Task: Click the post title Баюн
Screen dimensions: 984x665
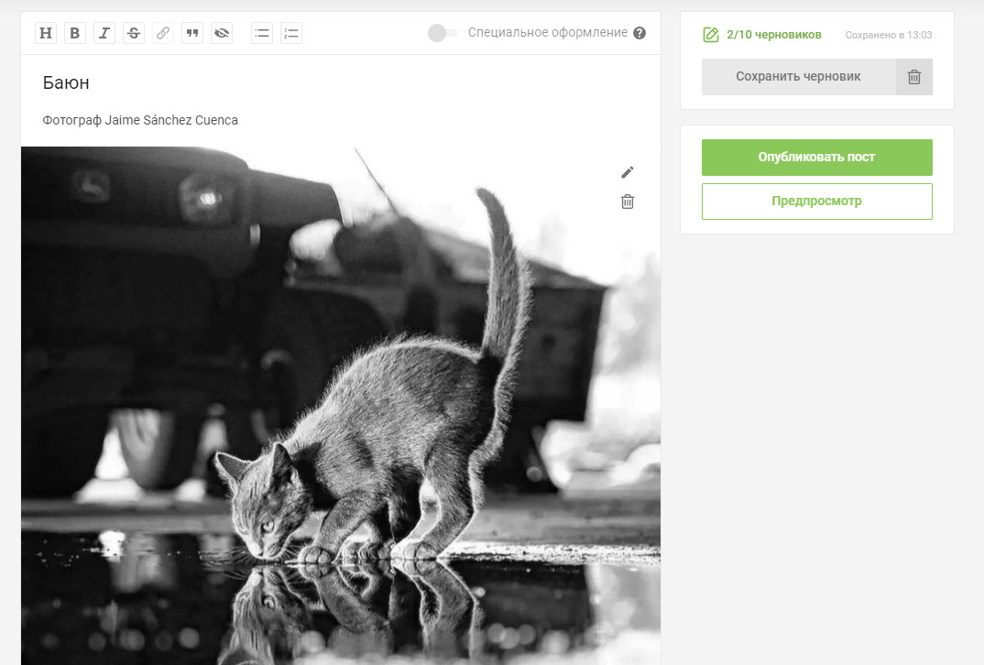Action: click(x=66, y=82)
